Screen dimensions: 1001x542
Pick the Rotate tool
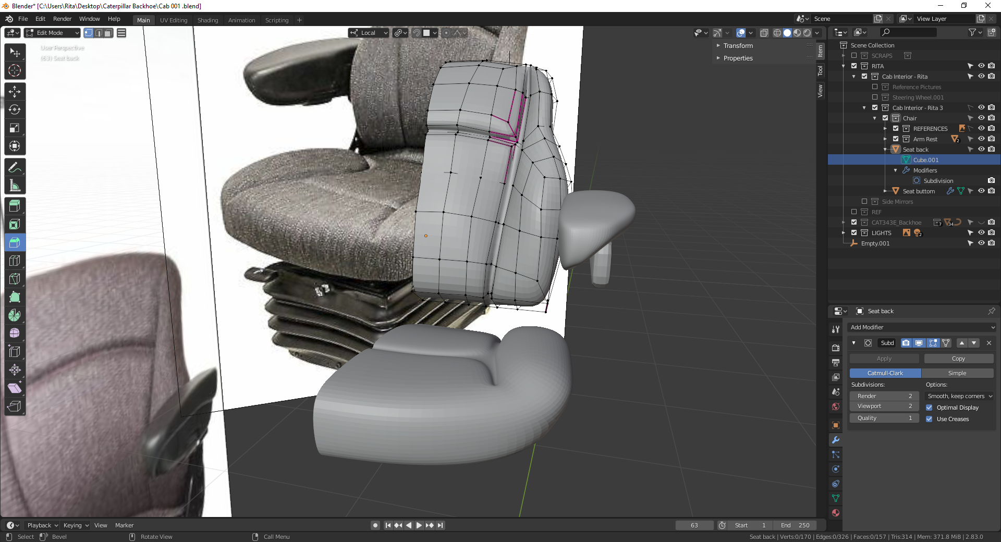pyautogui.click(x=15, y=110)
